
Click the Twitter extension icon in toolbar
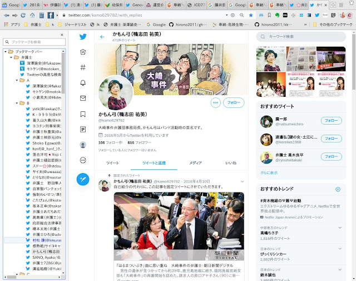317,15
